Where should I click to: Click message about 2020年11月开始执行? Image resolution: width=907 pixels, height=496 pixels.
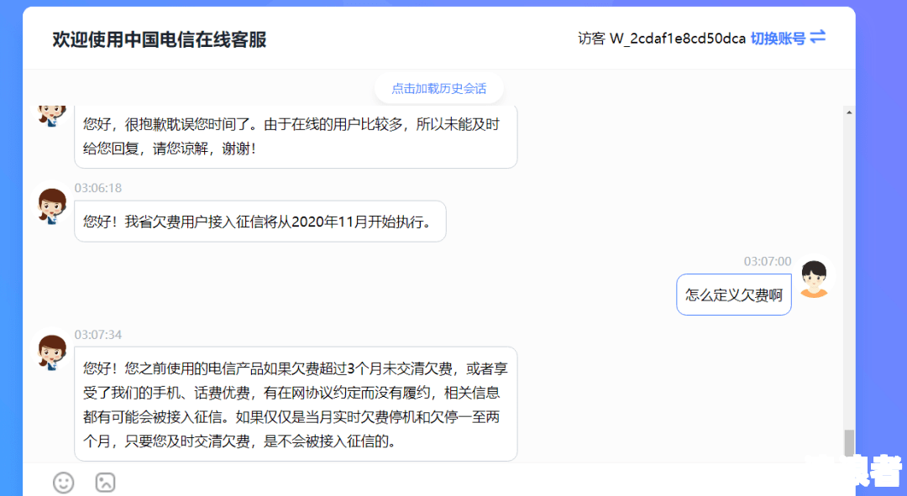click(x=260, y=222)
